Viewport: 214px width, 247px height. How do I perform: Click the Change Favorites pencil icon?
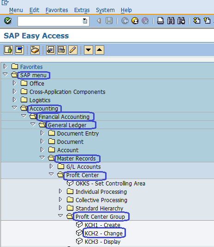coord(73,50)
